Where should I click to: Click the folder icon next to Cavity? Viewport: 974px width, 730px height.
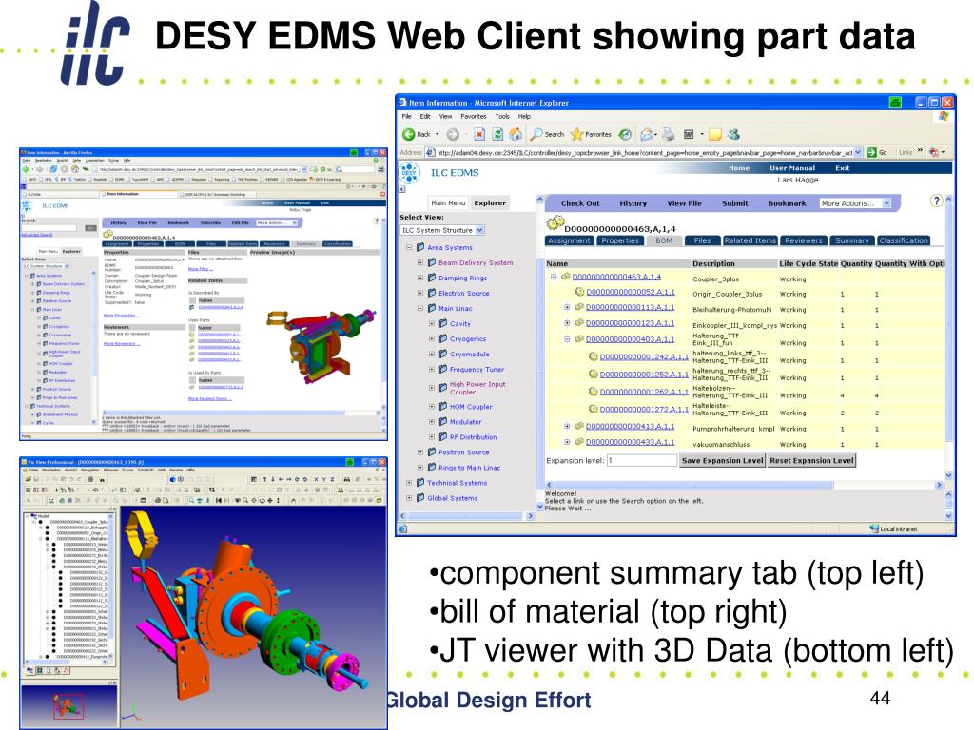coord(443,323)
